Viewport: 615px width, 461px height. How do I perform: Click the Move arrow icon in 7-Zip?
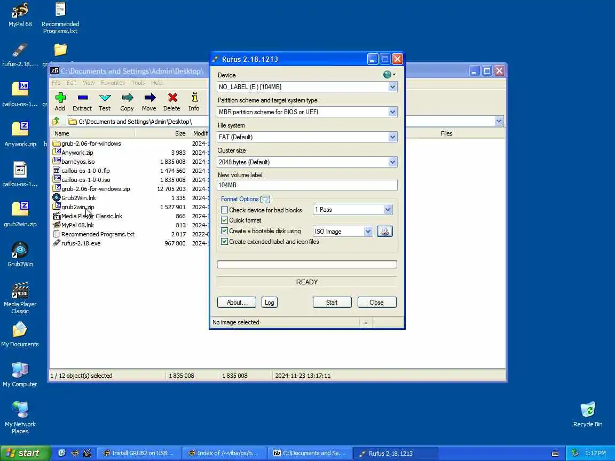149,102
